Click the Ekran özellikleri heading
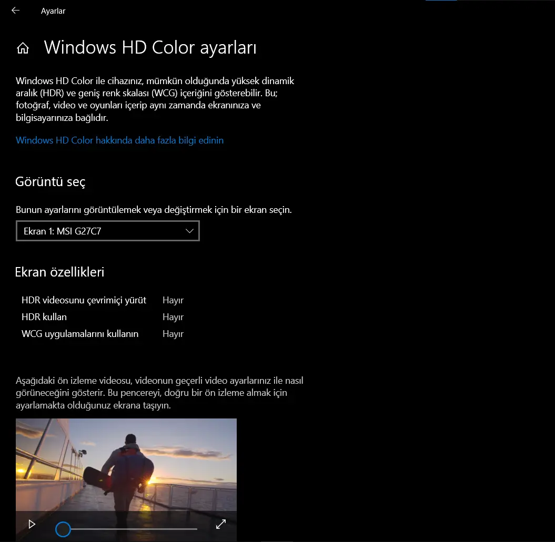The image size is (555, 542). [x=59, y=272]
